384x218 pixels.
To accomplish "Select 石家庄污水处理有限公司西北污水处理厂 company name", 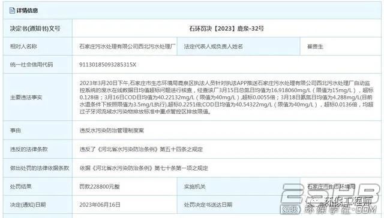I will [127, 47].
